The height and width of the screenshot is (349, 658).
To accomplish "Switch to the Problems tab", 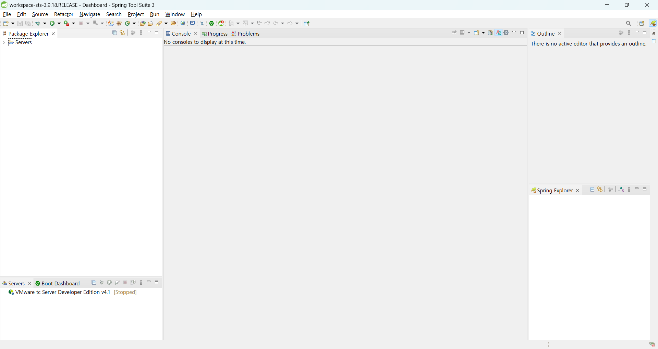I will (246, 34).
